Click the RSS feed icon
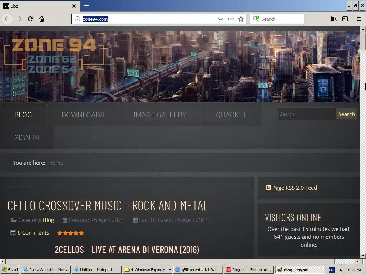 coord(268,188)
